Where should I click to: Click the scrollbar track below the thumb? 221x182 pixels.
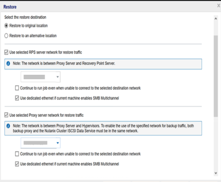click(216, 144)
